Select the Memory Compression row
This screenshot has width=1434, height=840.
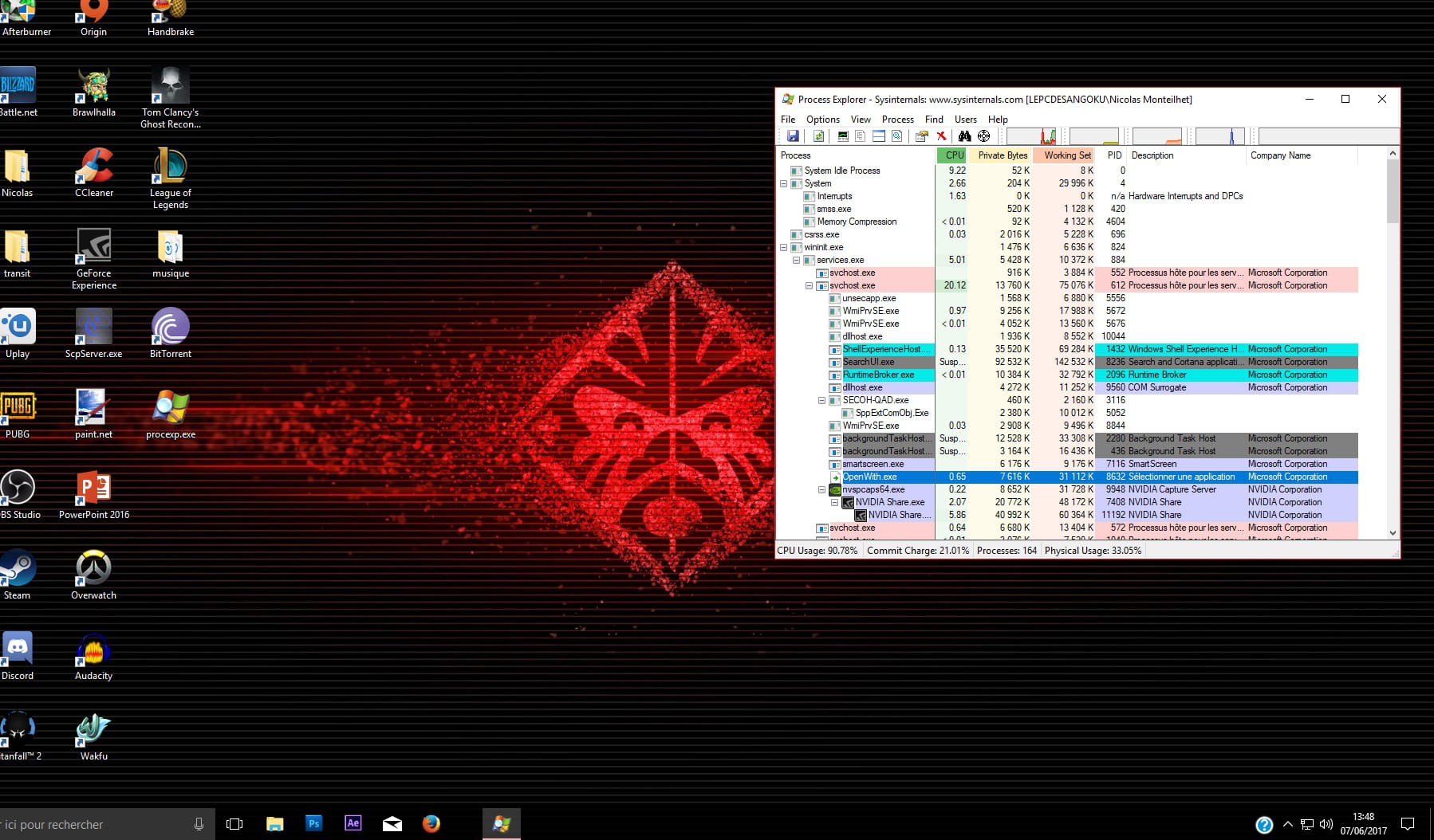pos(1067,222)
